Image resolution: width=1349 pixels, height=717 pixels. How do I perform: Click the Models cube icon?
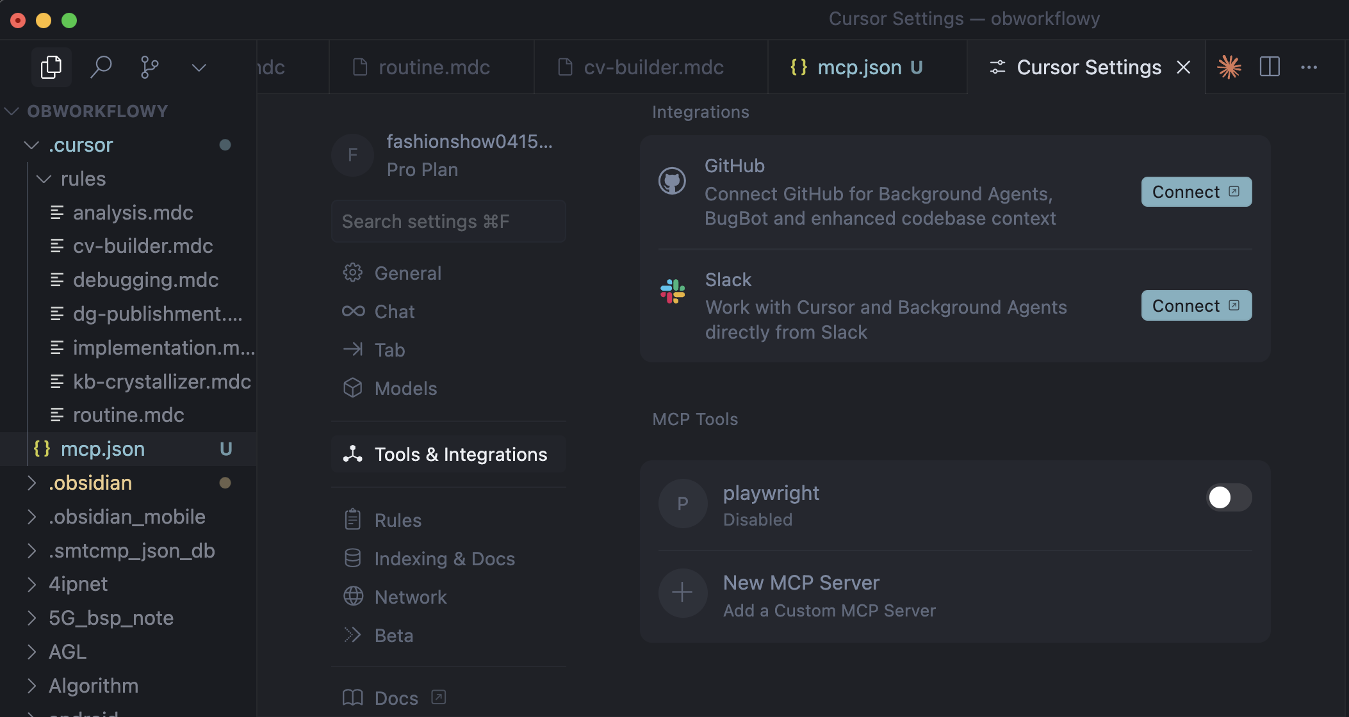tap(353, 388)
